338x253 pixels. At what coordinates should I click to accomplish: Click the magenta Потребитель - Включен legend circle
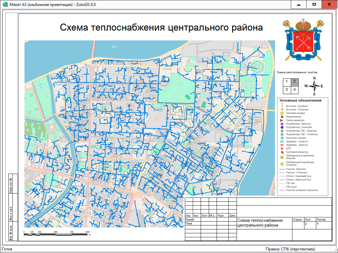(282, 124)
